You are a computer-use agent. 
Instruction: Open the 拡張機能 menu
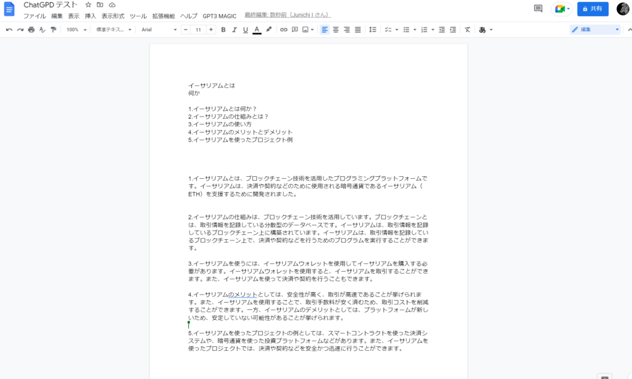(x=163, y=16)
